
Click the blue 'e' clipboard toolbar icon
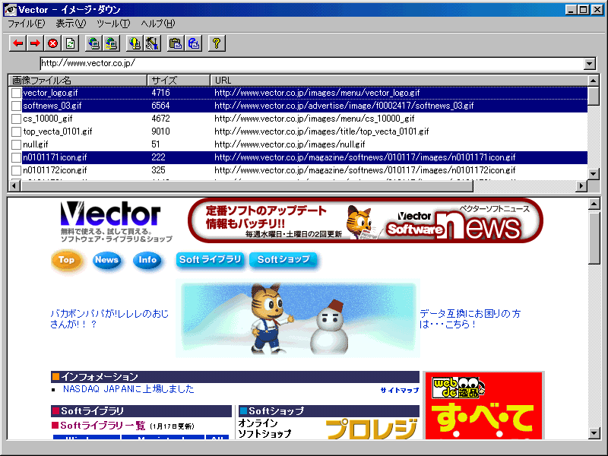point(193,43)
